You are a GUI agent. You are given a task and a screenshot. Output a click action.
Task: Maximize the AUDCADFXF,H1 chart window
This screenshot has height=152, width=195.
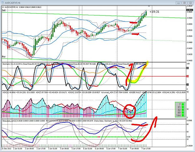click(x=185, y=2)
